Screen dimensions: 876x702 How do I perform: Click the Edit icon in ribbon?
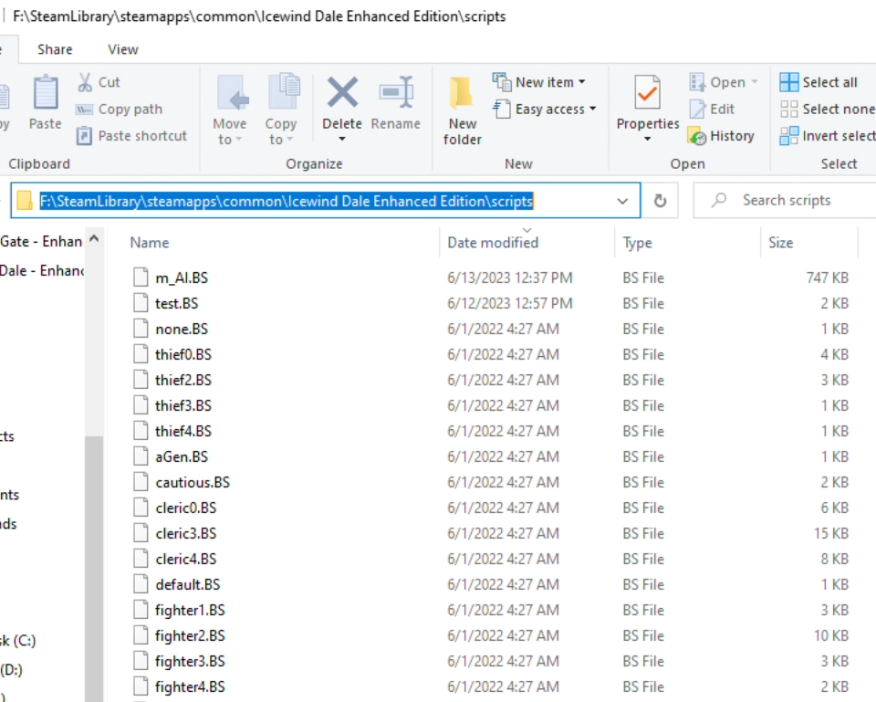coord(697,109)
